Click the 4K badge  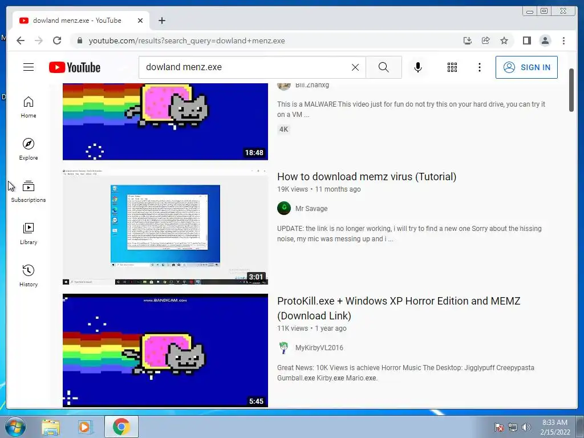283,129
